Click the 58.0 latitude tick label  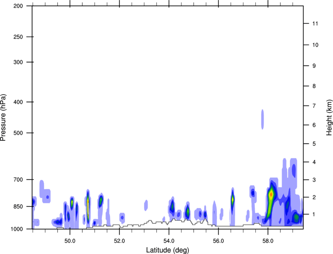pos(268,241)
